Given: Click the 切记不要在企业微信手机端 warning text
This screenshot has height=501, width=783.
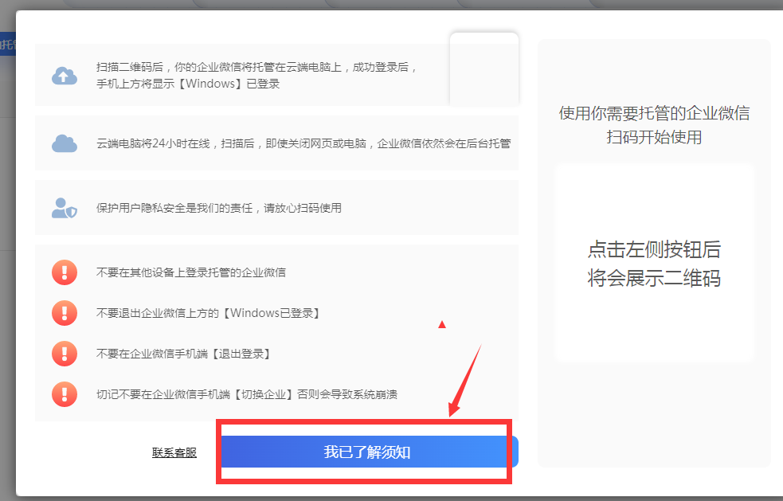Looking at the screenshot, I should point(247,394).
